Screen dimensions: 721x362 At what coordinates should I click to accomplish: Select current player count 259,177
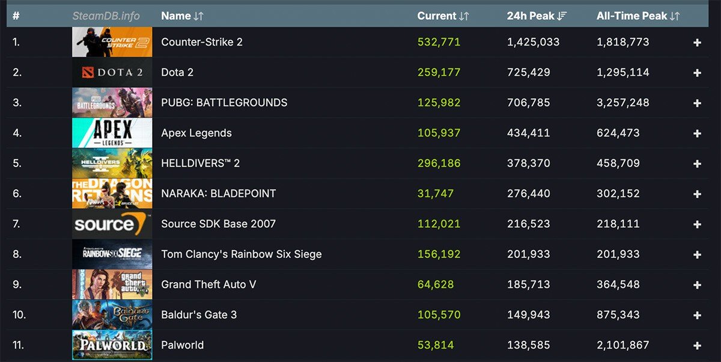pyautogui.click(x=439, y=72)
